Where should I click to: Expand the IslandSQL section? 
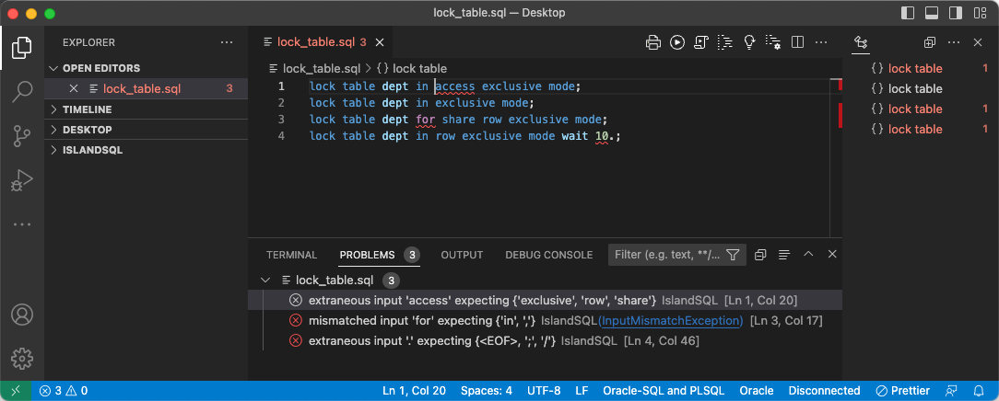pos(146,151)
